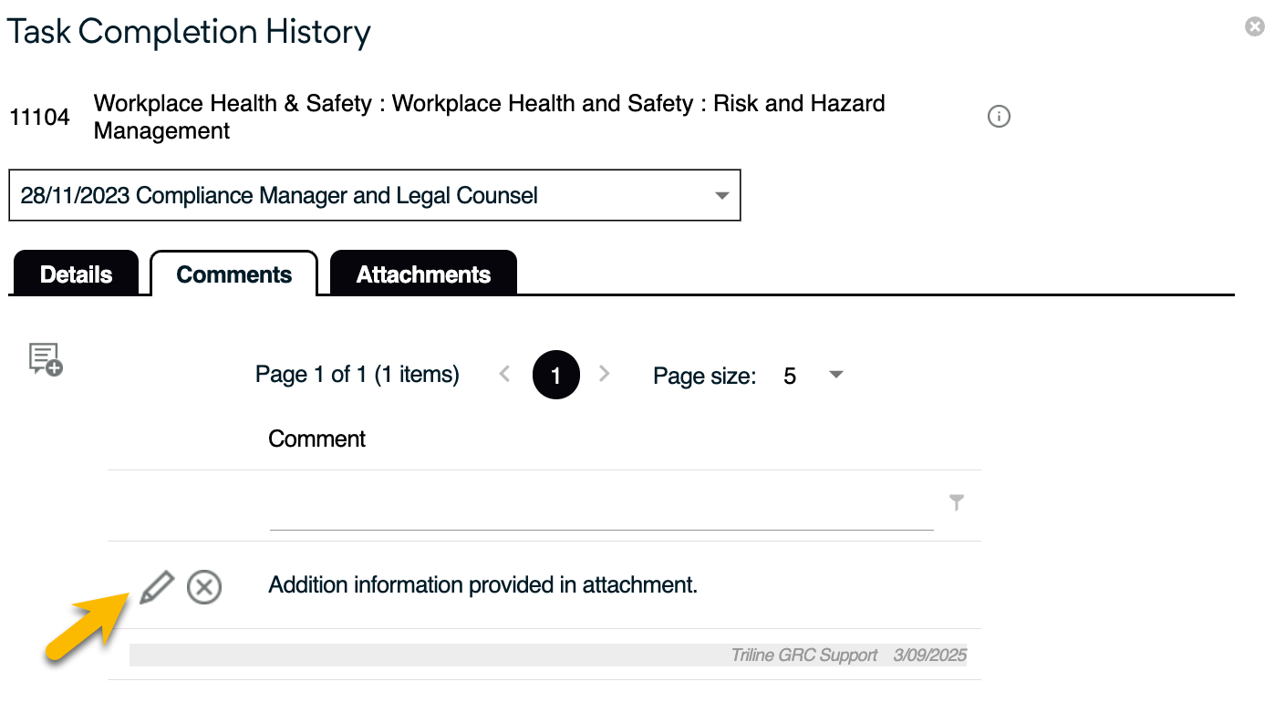Viewport: 1275px width, 702px height.
Task: Select the 'Addition information provided' comment row
Action: (x=482, y=585)
